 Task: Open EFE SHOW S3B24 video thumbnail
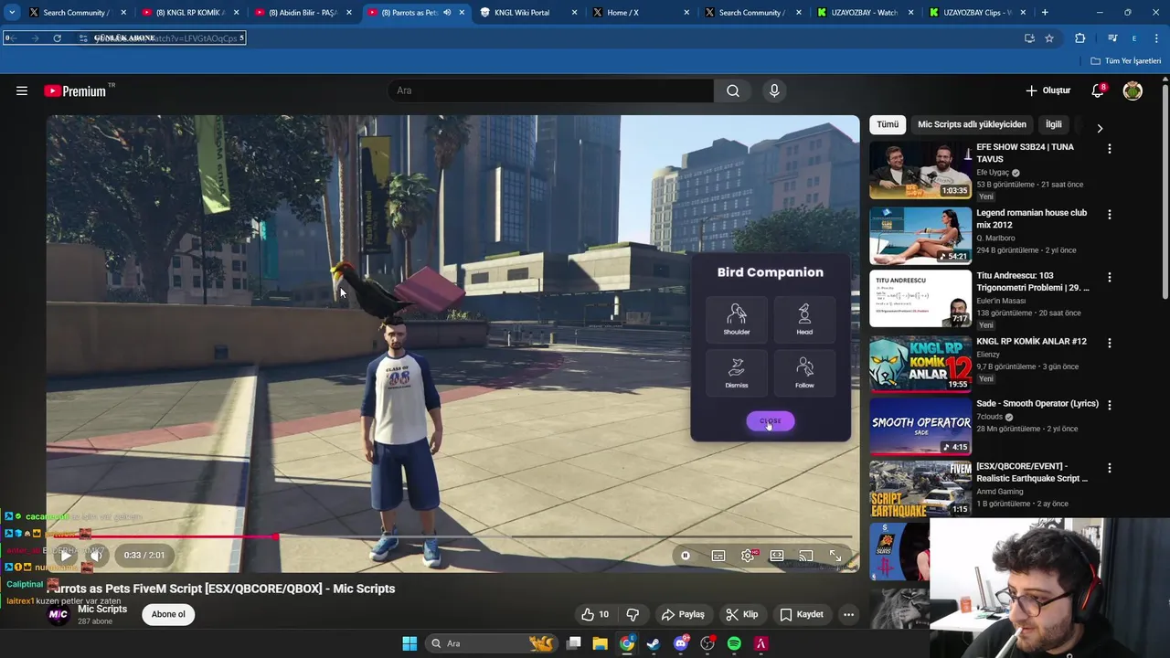coord(920,170)
